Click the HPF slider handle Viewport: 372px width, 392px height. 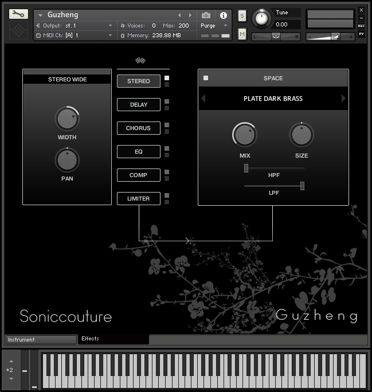click(246, 168)
